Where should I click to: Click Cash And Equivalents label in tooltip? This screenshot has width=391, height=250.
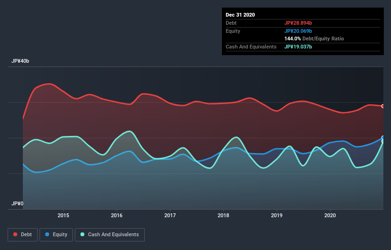[251, 47]
